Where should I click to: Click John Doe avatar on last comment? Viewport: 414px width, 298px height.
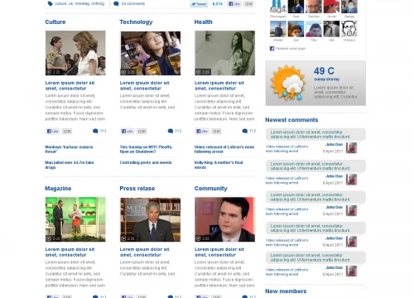[x=352, y=271]
